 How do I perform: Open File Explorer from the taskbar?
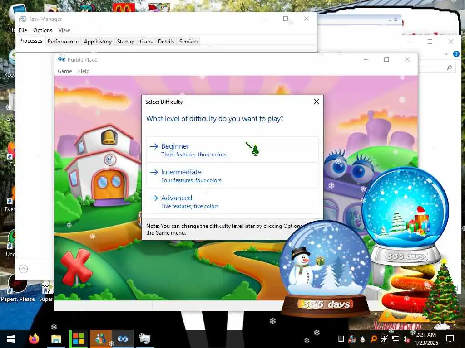pyautogui.click(x=56, y=339)
